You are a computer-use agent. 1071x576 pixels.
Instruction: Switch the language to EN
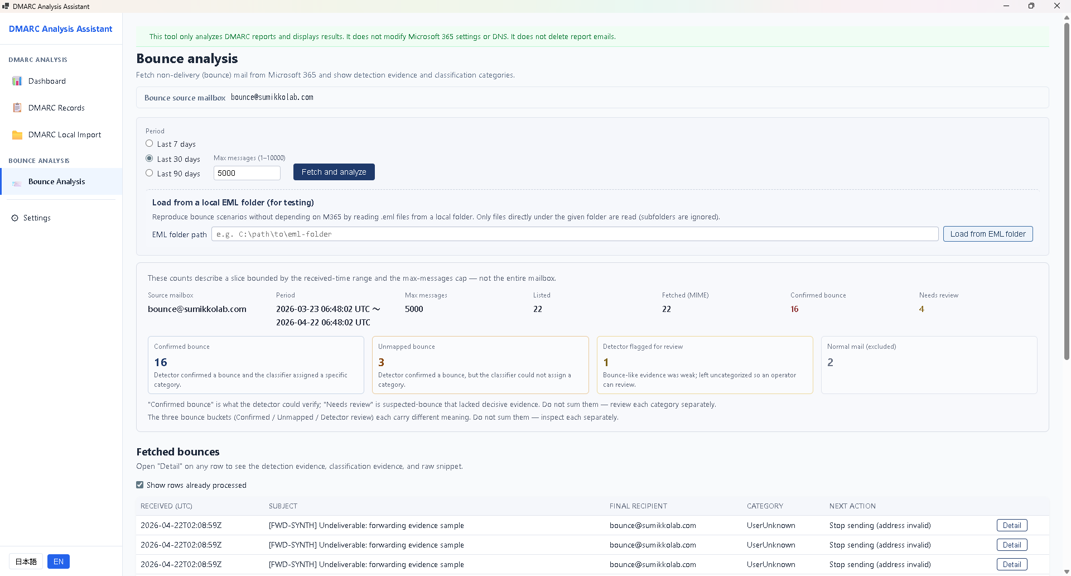tap(59, 561)
